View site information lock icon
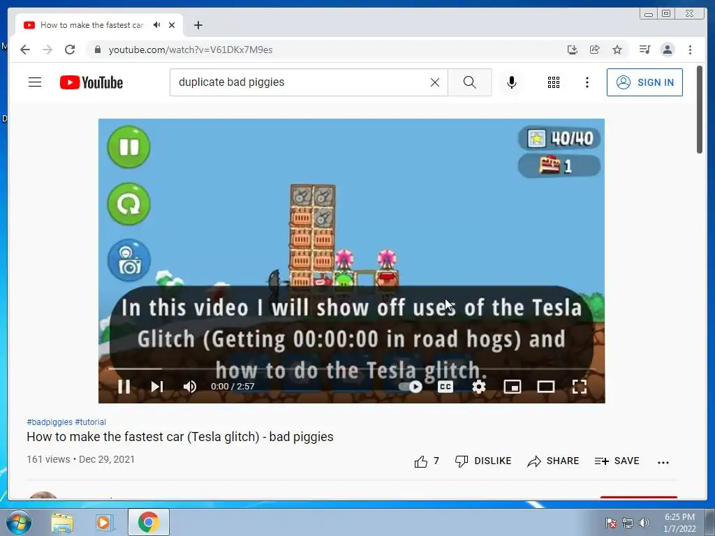This screenshot has width=715, height=536. (97, 50)
